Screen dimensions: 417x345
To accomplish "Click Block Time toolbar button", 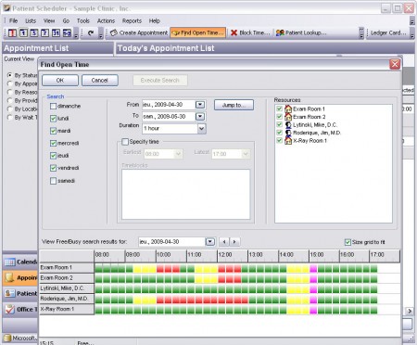I will (x=250, y=32).
